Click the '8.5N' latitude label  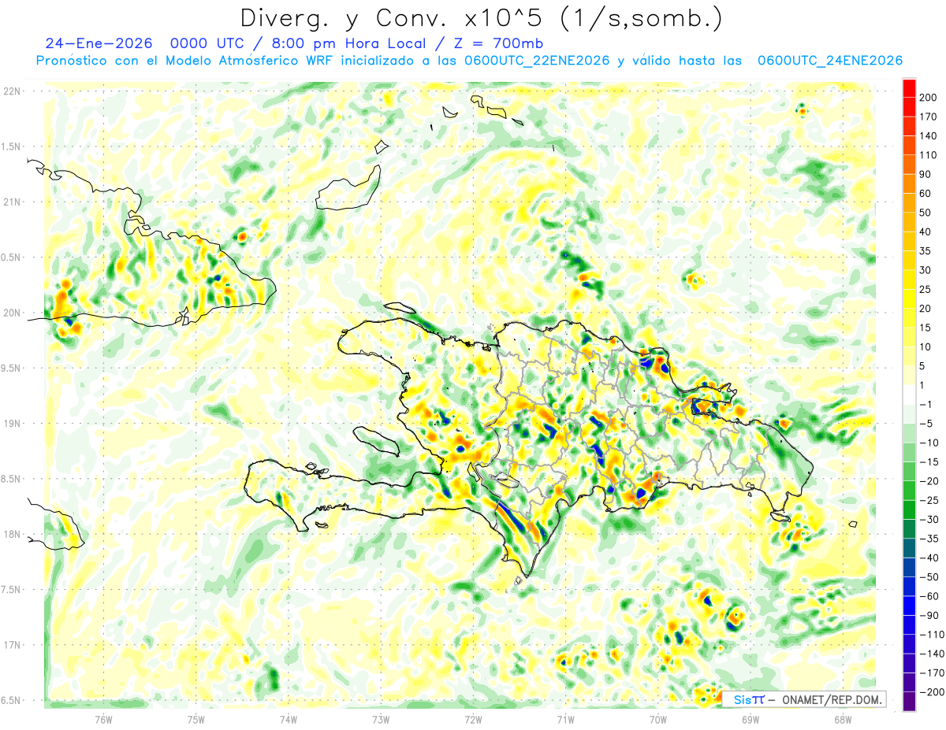(x=11, y=479)
